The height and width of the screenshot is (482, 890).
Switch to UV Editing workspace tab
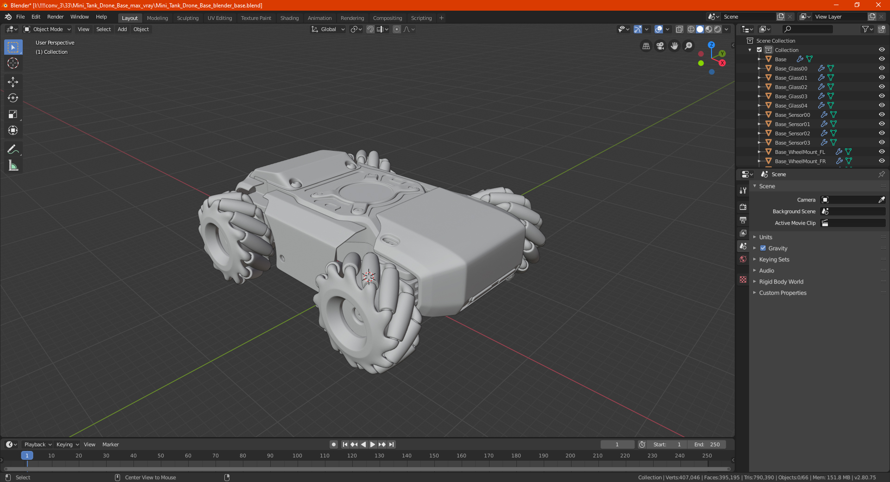220,18
